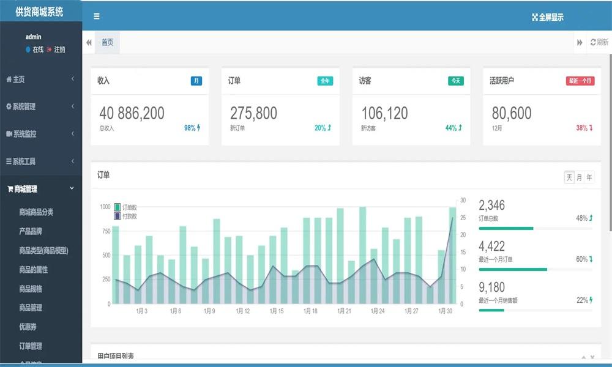This screenshot has width=612, height=367.
Task: Click the 全屏显示 fullscreen button
Action: (548, 17)
